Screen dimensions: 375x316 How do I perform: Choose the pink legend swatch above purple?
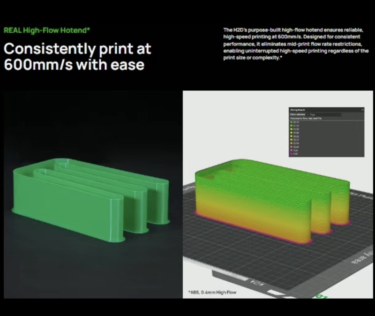292,150
